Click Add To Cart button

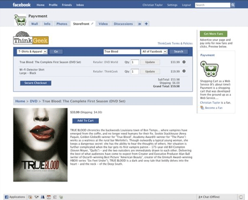pos(85,121)
